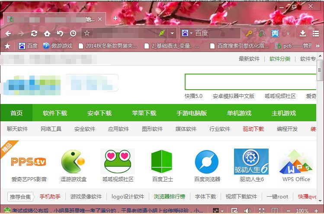Select the 首页 navigation tab
324x214 pixels.
point(16,113)
